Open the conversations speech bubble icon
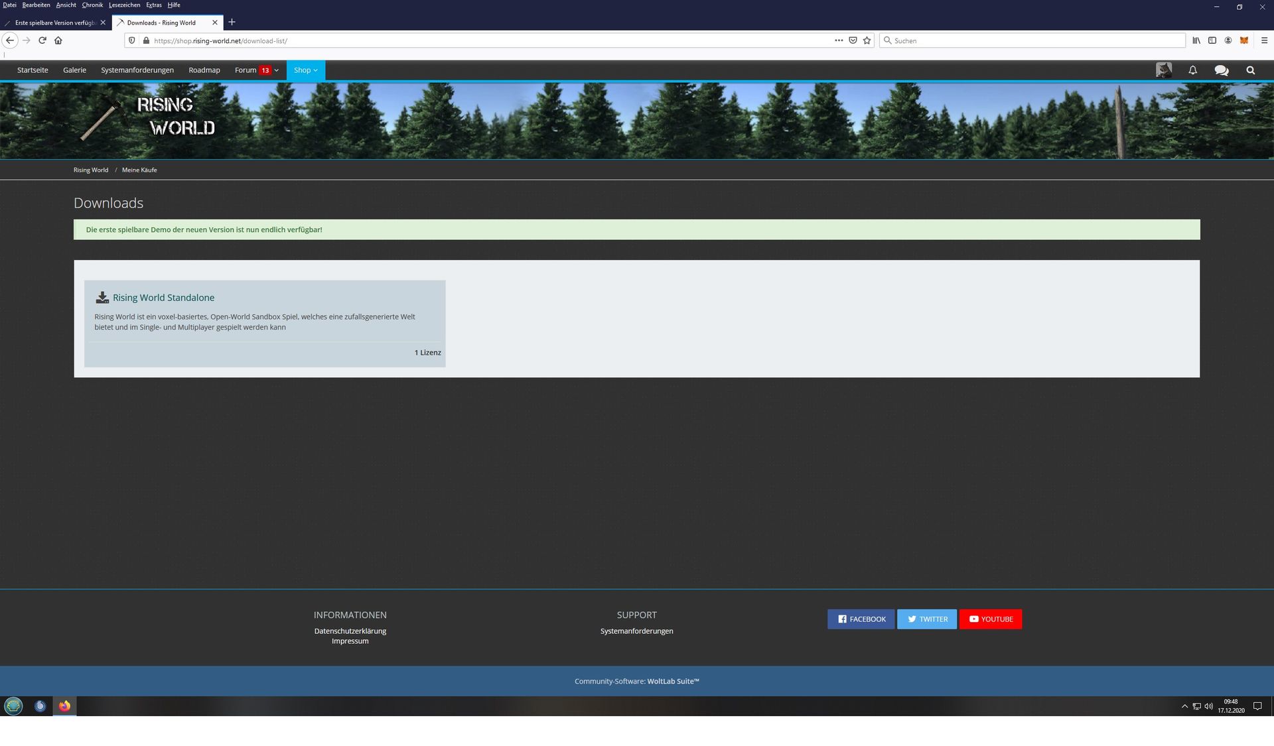The width and height of the screenshot is (1274, 746). 1221,70
